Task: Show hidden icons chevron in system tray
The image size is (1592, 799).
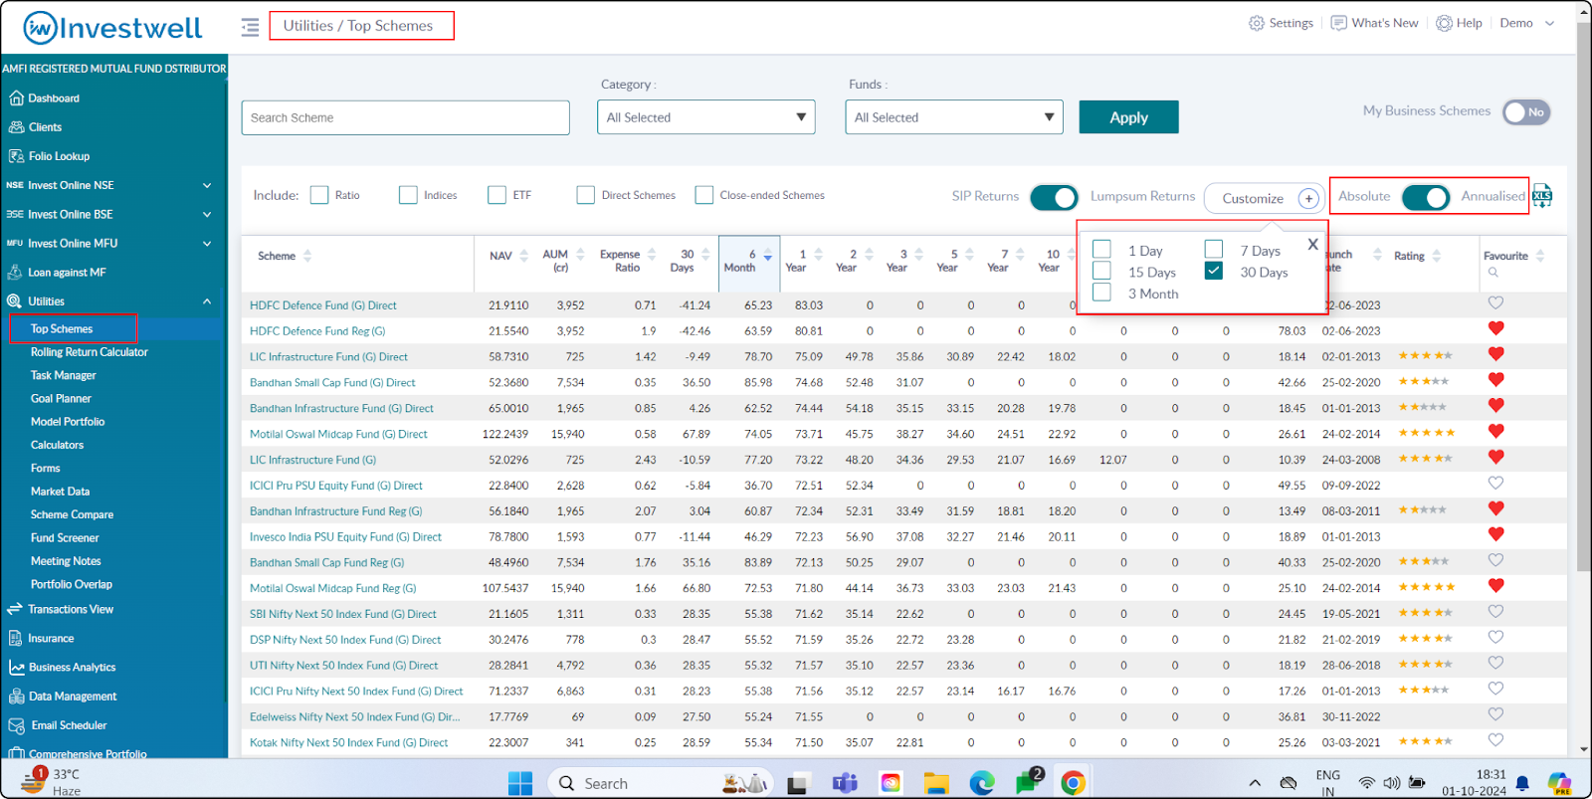Action: coord(1255,783)
